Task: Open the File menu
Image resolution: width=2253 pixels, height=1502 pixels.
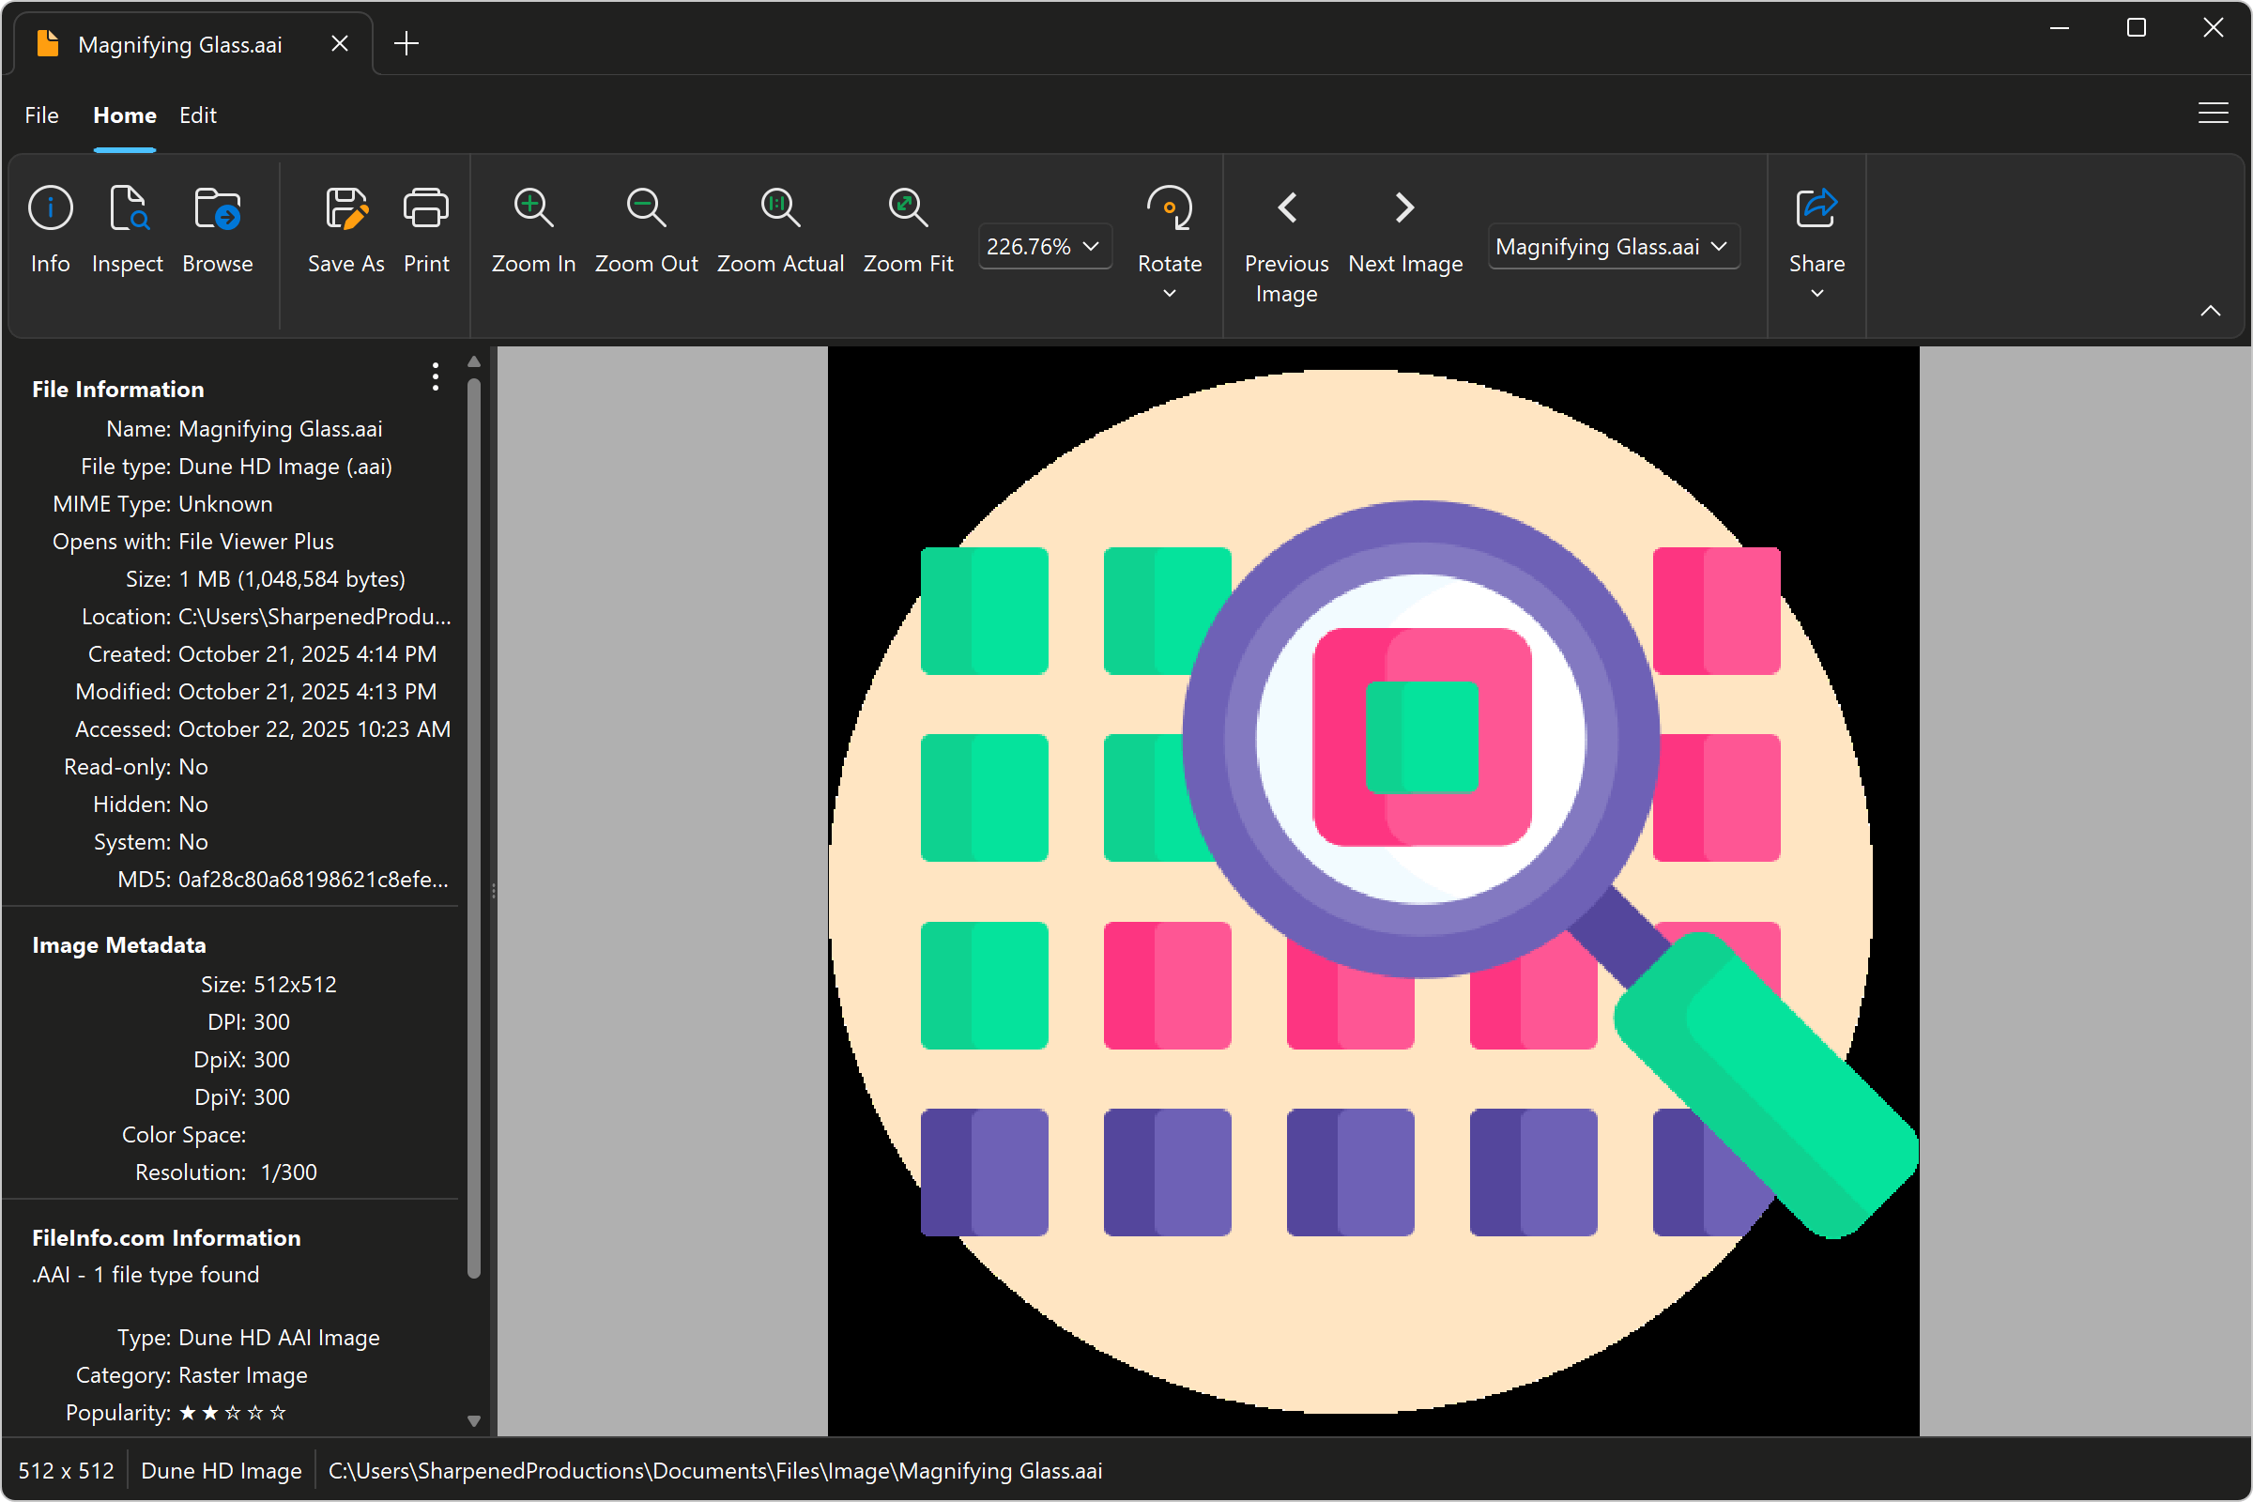Action: coord(40,115)
